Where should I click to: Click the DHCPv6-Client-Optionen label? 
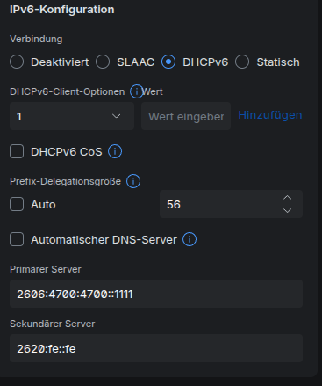tap(68, 91)
